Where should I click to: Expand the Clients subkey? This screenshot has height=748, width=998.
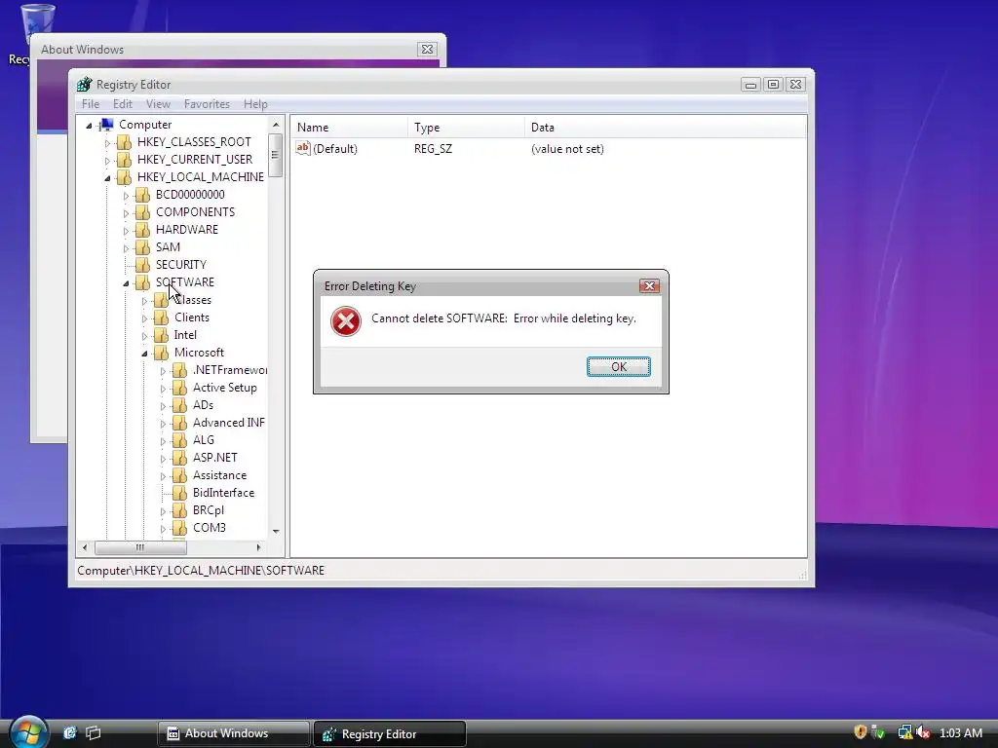pyautogui.click(x=144, y=318)
